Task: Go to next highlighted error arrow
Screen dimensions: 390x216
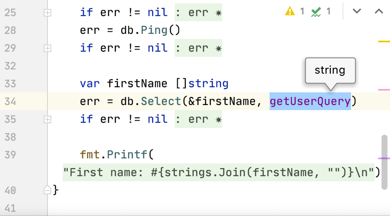Action: pos(357,11)
